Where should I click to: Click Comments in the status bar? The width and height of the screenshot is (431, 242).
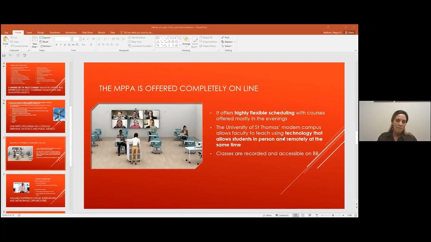(282, 215)
